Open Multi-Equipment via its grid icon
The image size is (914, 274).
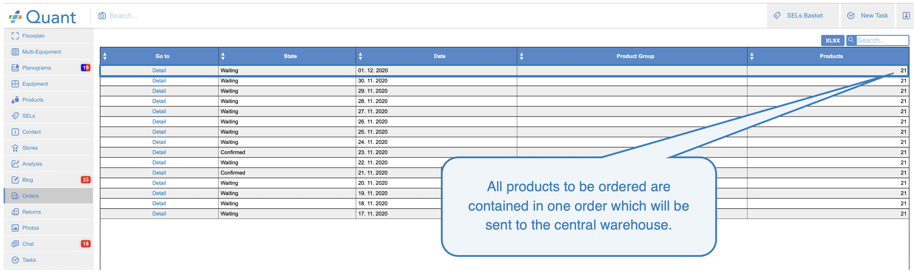[x=15, y=52]
